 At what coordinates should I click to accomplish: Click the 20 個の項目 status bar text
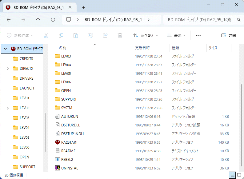point(14,175)
